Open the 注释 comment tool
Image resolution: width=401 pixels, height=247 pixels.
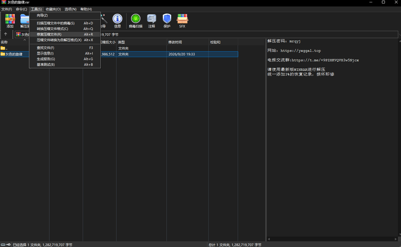tap(152, 21)
